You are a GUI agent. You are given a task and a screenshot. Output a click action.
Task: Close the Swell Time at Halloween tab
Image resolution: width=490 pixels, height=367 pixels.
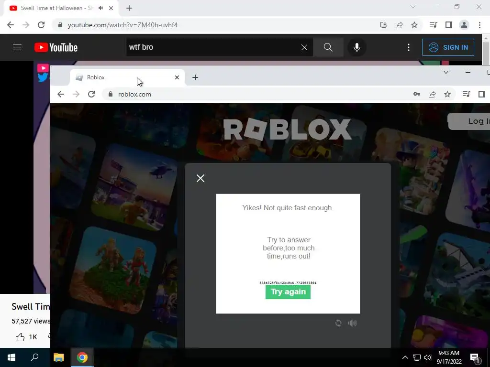[111, 8]
